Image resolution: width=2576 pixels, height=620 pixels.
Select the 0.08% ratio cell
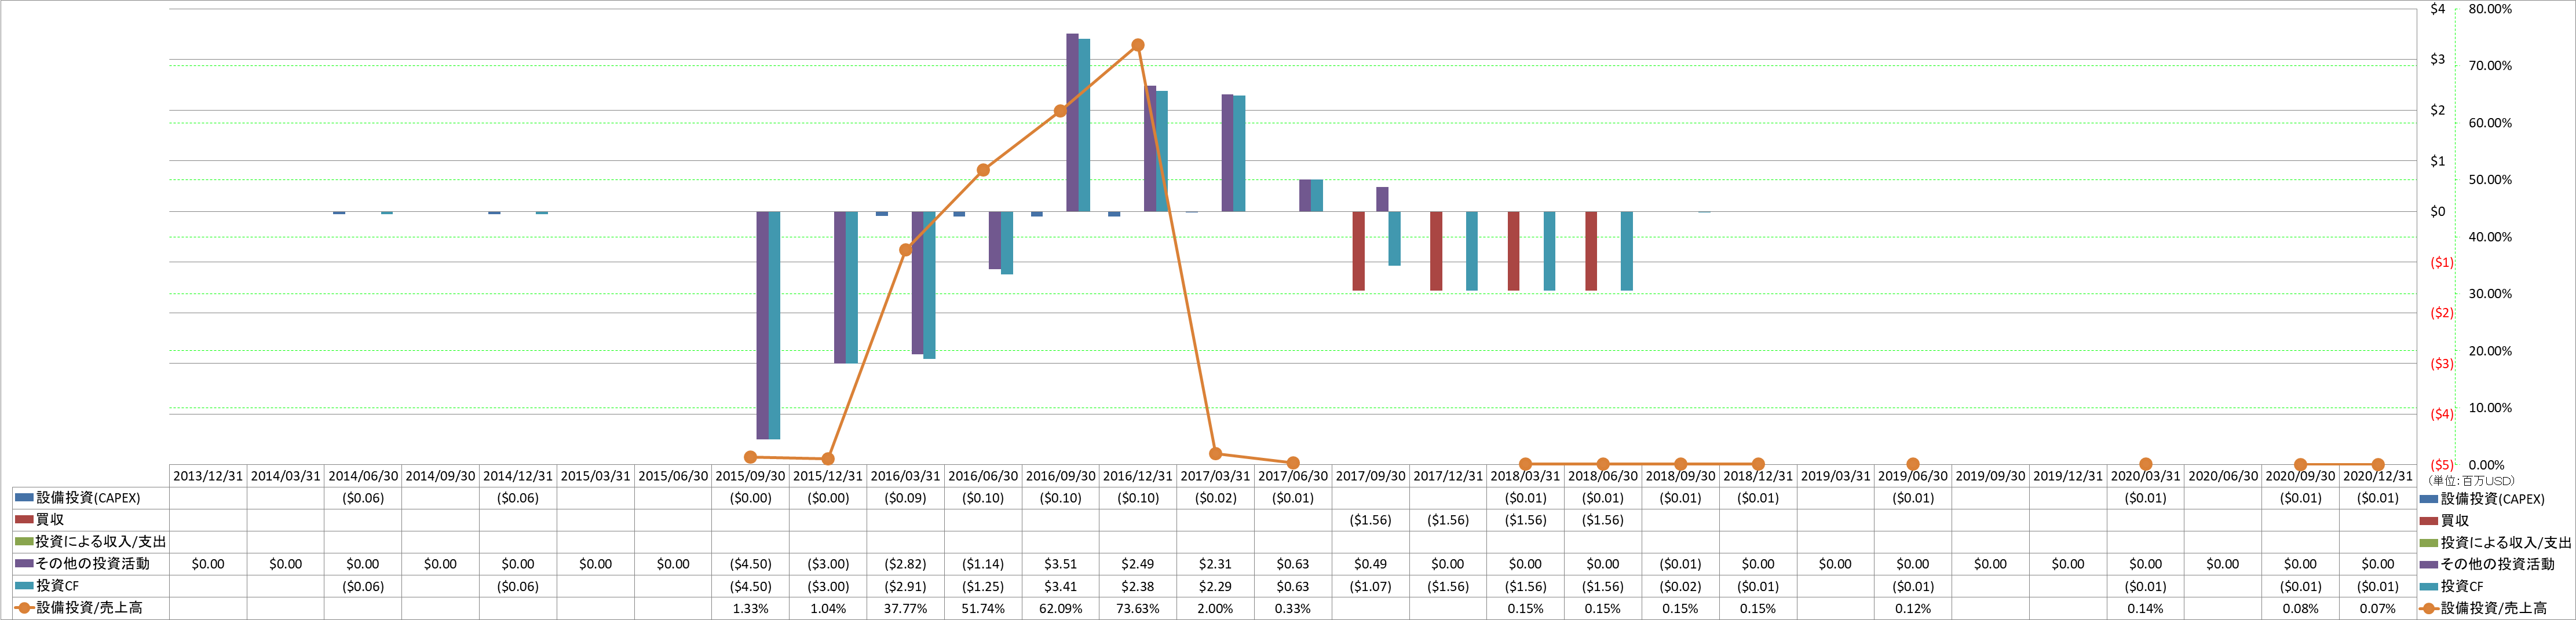click(2300, 608)
